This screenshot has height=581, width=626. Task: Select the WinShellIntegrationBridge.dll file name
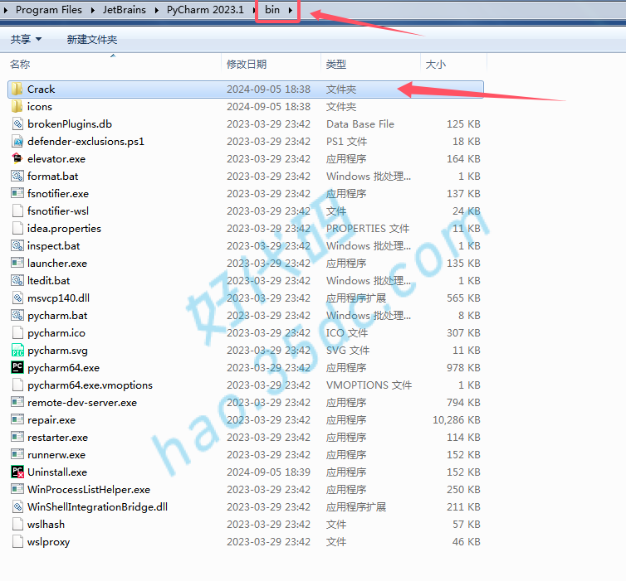(x=97, y=506)
